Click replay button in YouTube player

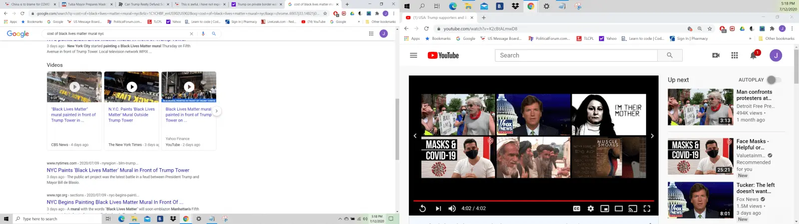coord(422,209)
